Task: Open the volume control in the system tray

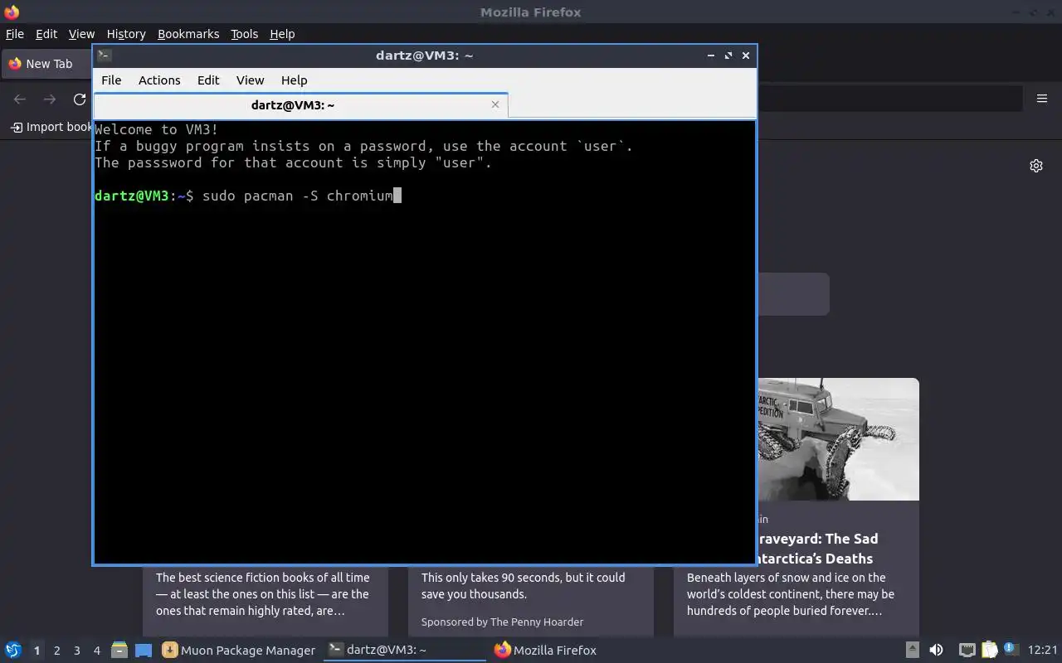Action: coord(936,651)
